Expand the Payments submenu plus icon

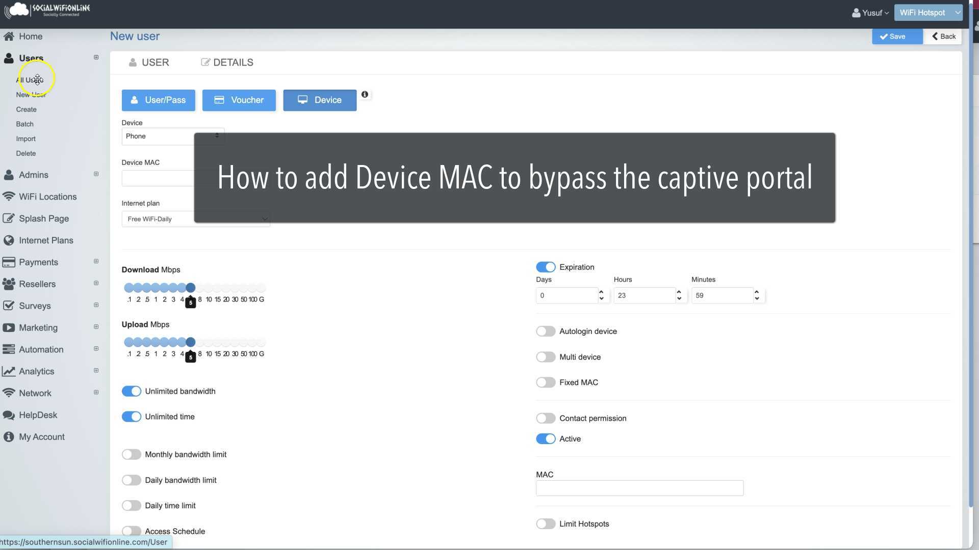pos(96,261)
